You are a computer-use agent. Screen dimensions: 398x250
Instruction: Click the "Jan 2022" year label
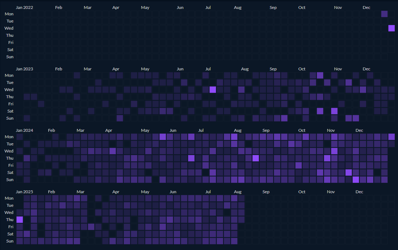24,7
